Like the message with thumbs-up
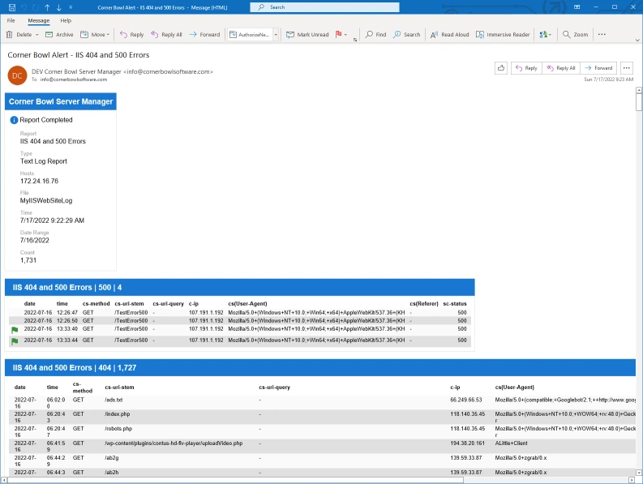Image resolution: width=643 pixels, height=484 pixels. tap(501, 68)
